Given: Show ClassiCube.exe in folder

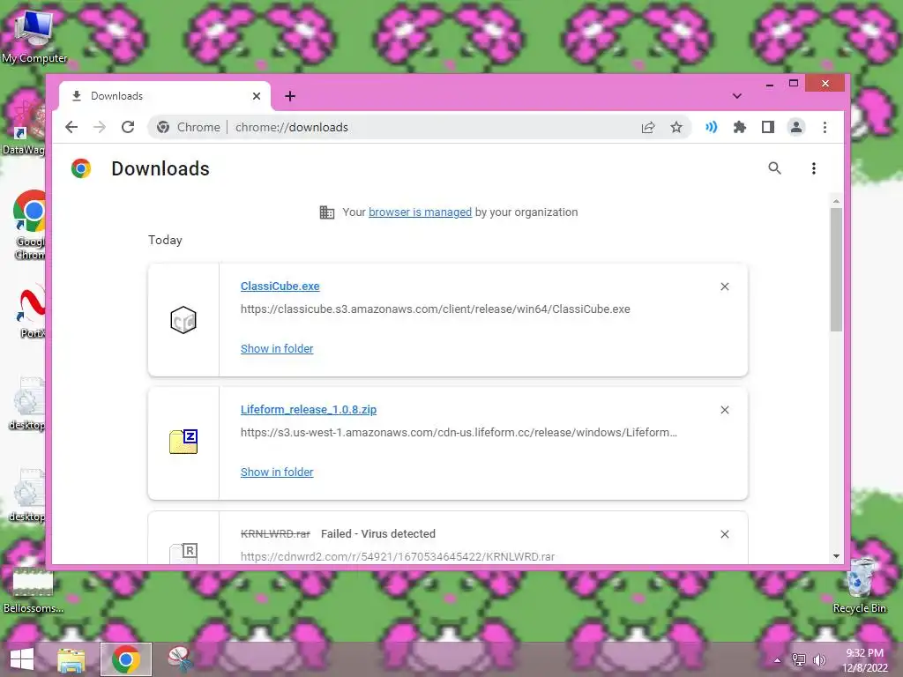Looking at the screenshot, I should click(x=277, y=348).
